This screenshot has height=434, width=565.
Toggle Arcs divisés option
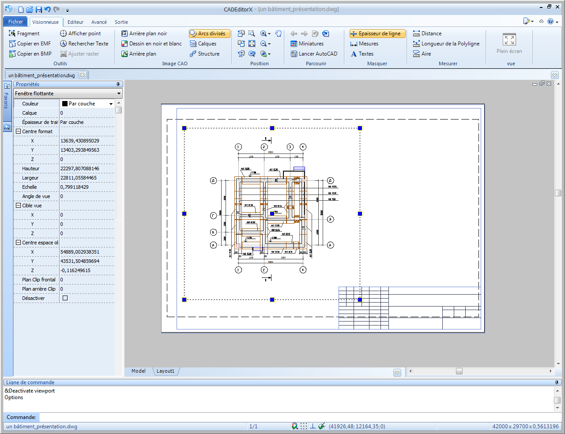[209, 34]
